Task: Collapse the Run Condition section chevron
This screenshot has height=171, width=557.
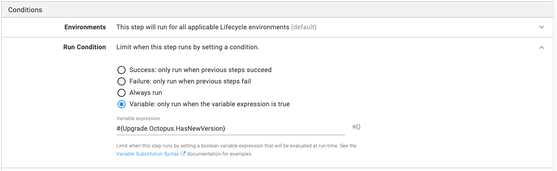Action: 542,47
